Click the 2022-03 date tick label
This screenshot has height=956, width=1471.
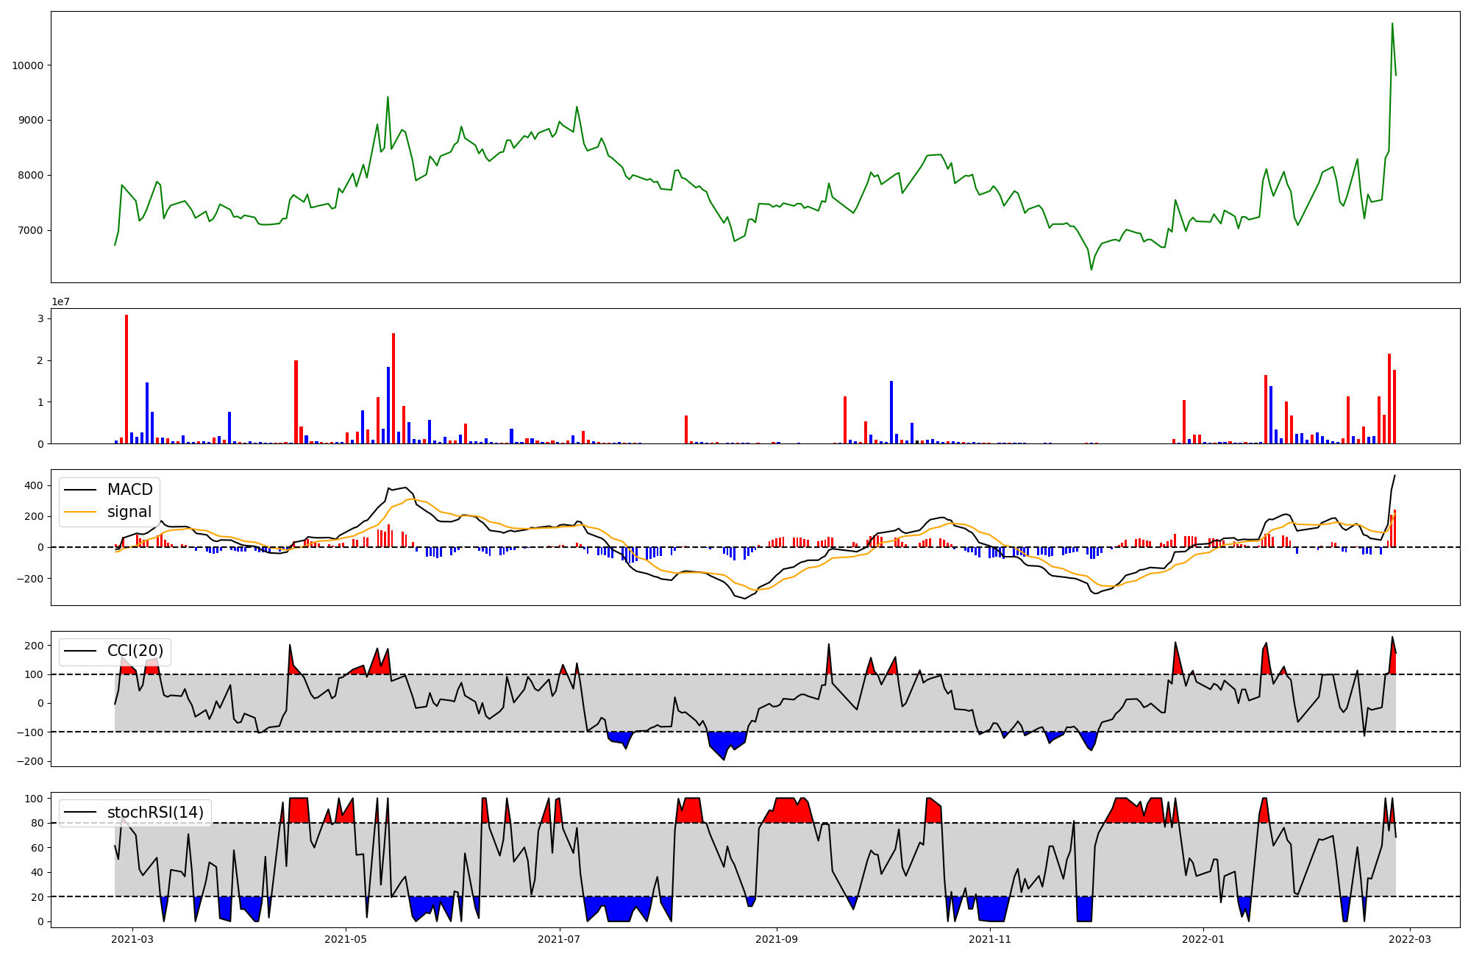pos(1410,939)
